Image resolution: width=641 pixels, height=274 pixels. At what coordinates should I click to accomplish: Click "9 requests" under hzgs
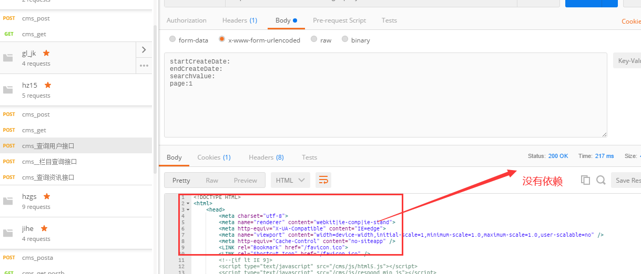point(36,207)
